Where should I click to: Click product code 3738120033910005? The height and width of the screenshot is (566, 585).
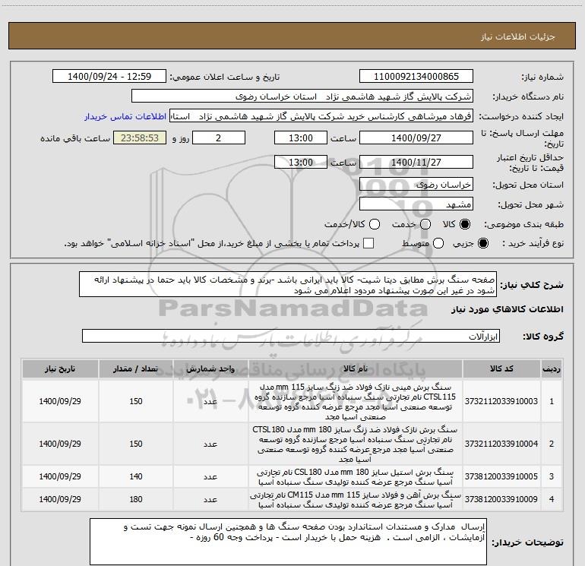tap(501, 476)
